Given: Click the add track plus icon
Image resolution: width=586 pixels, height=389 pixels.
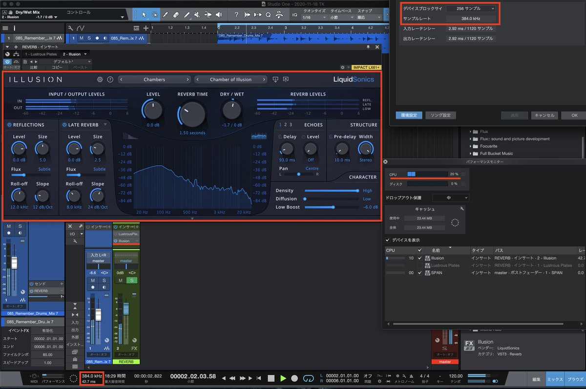Looking at the screenshot, I should point(146,28).
